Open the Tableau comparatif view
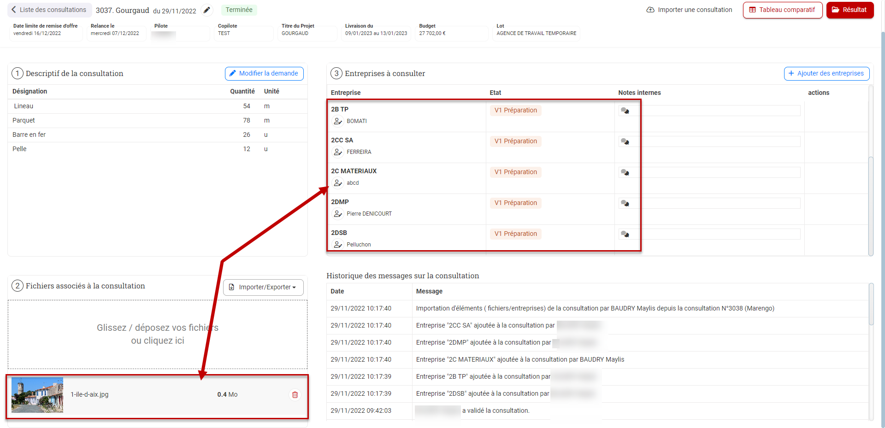 coord(782,10)
